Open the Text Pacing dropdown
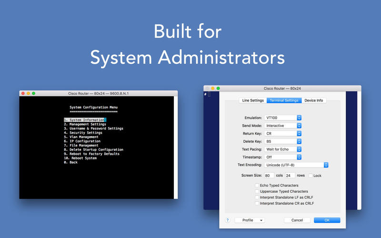This screenshot has height=238, width=381. tap(283, 149)
